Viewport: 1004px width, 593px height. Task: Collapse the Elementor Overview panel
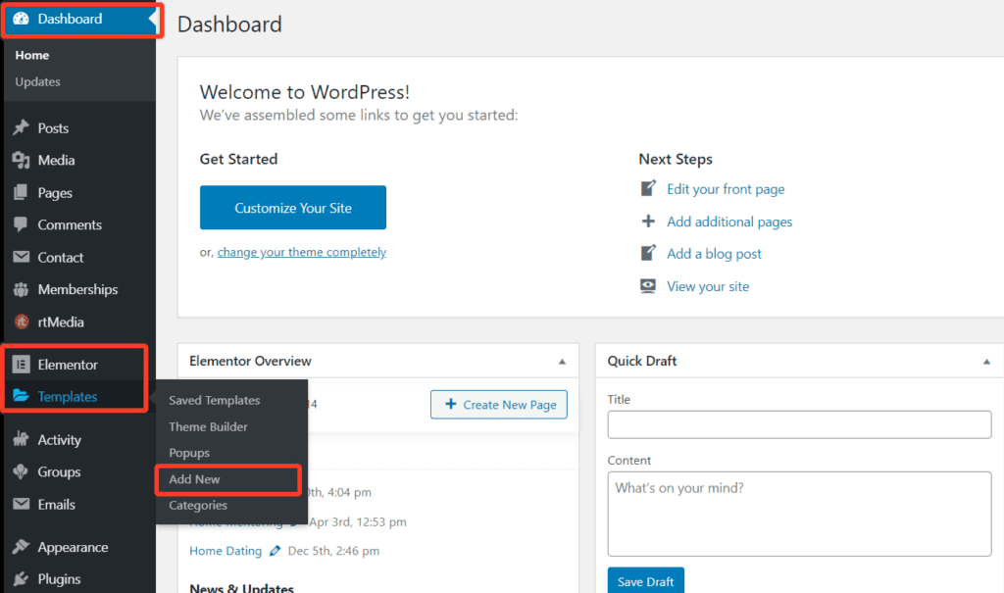pos(562,362)
